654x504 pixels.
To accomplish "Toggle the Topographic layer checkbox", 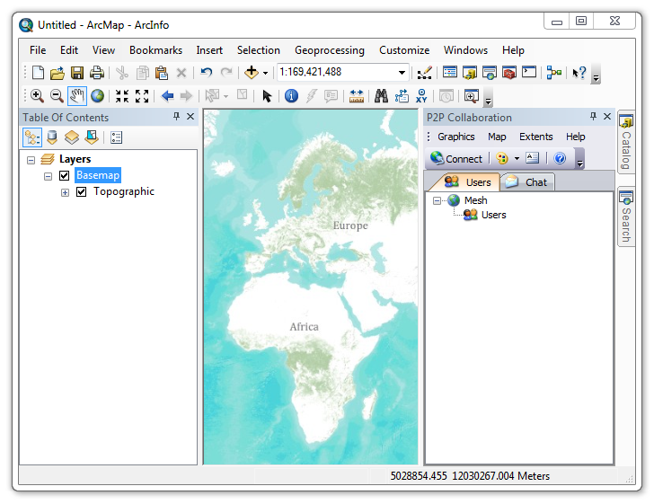I will (82, 192).
